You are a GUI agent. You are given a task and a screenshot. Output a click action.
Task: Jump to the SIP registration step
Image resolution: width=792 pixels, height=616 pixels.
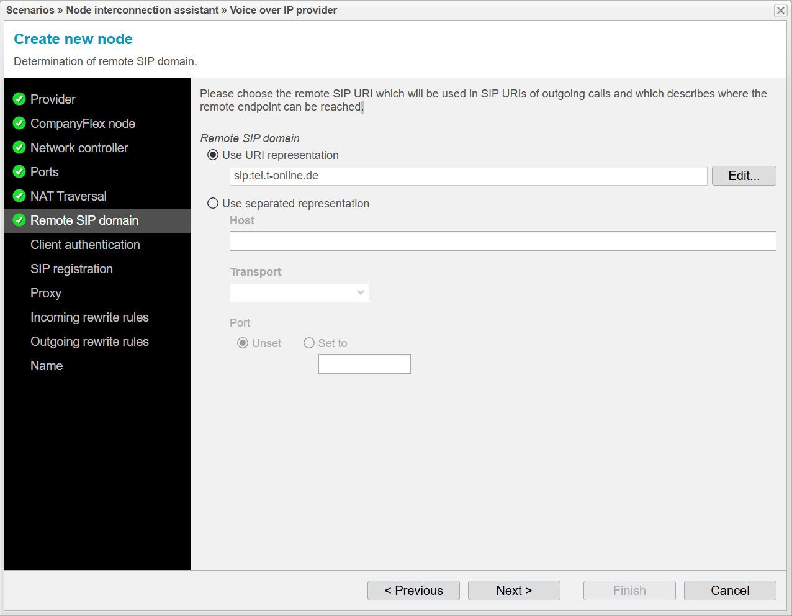tap(71, 269)
